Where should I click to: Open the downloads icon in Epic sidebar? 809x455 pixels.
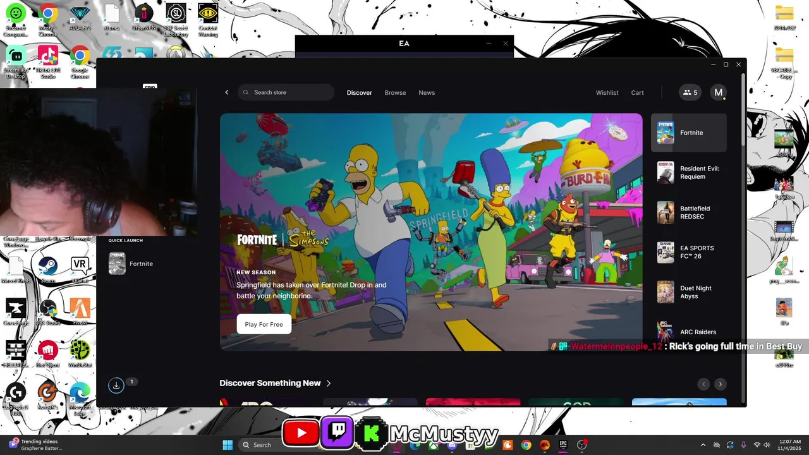[x=116, y=384]
